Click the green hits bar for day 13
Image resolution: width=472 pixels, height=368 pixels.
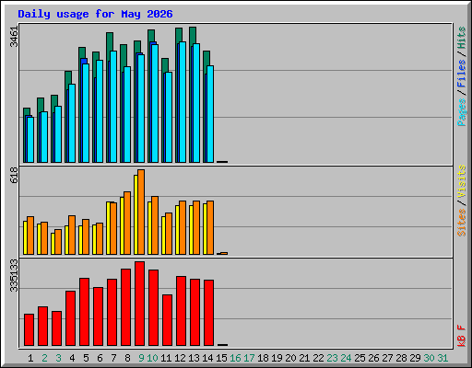pyautogui.click(x=193, y=35)
